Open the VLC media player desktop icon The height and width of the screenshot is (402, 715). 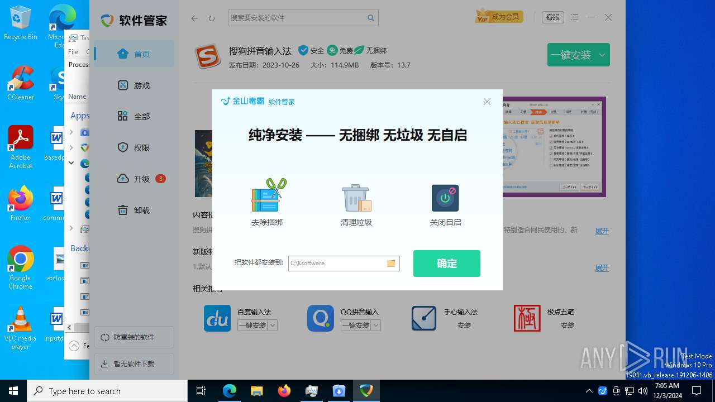coord(21,328)
